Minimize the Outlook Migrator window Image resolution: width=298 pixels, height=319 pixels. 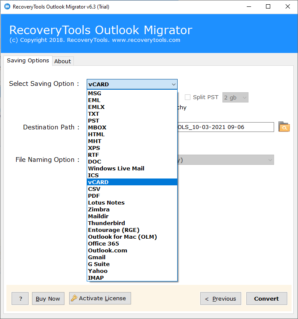coord(249,7)
